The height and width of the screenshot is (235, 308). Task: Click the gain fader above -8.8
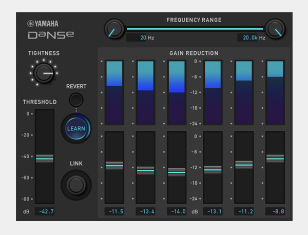(x=275, y=158)
